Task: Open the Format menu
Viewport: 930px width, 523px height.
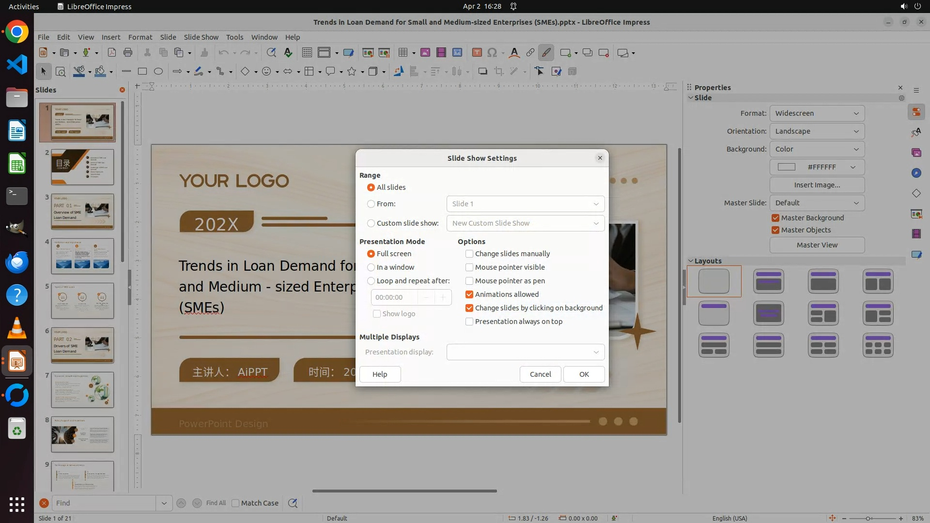Action: [140, 37]
